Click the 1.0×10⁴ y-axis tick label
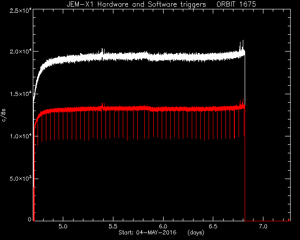The image size is (300, 240). tap(21, 136)
